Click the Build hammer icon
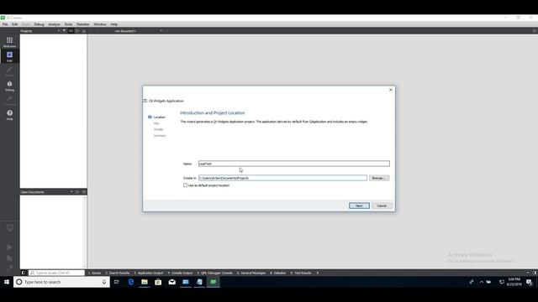The width and height of the screenshot is (538, 302). click(x=9, y=268)
